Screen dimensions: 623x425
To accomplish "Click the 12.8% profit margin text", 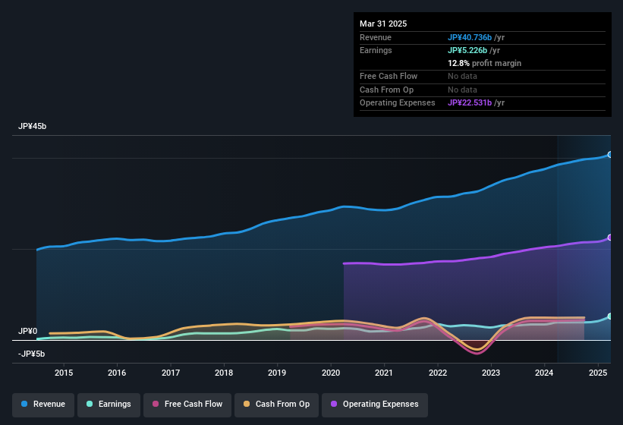I will coord(484,63).
